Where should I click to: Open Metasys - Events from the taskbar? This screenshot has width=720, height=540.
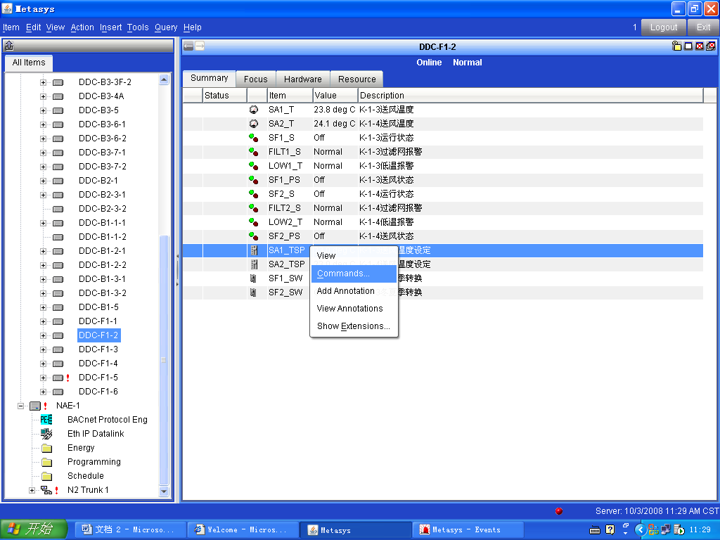click(467, 529)
